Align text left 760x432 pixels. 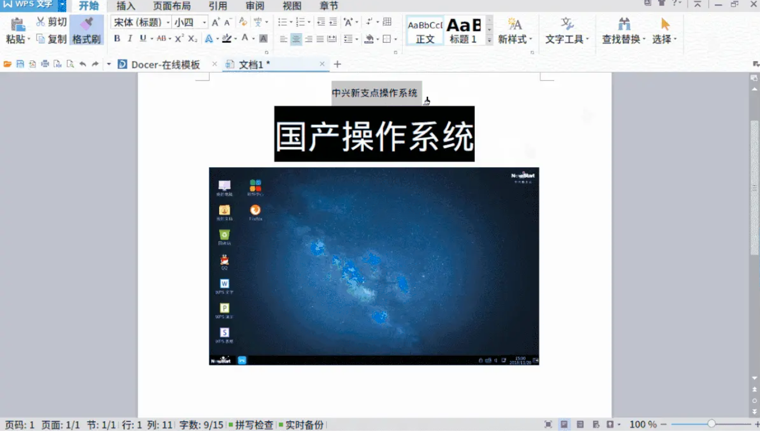pyautogui.click(x=284, y=39)
